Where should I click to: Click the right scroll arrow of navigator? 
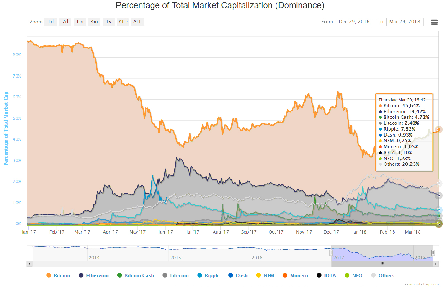(x=436, y=264)
